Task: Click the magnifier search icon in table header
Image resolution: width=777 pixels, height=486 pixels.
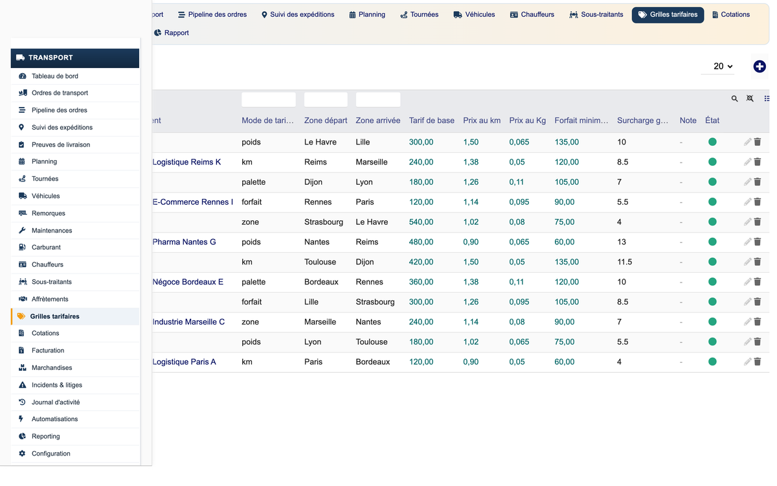Action: [x=734, y=98]
